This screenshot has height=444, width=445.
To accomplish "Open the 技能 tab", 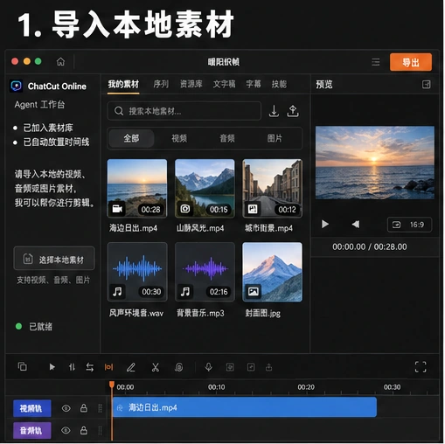I will [x=279, y=84].
